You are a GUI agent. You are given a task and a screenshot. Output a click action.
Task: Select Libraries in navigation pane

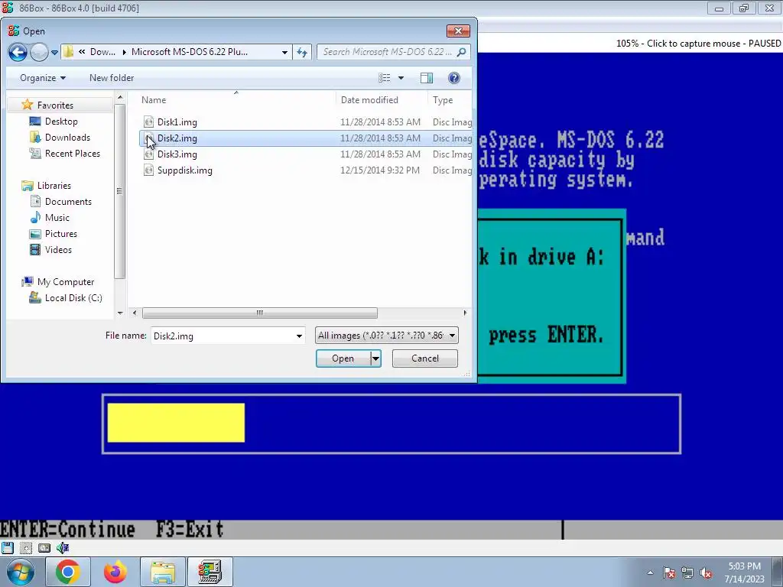[54, 186]
